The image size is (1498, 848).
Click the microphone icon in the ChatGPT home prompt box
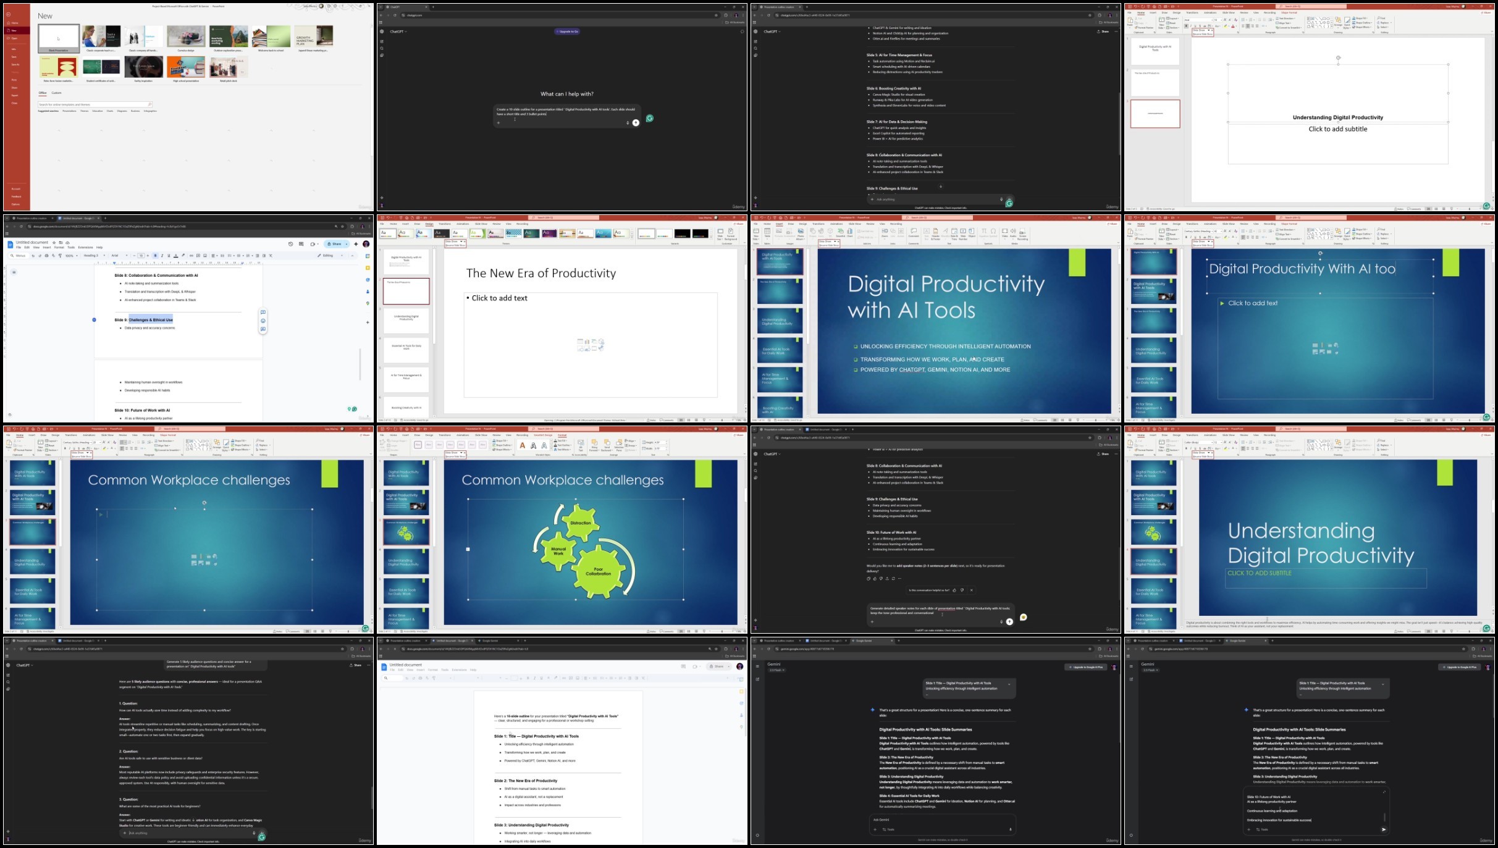(628, 122)
